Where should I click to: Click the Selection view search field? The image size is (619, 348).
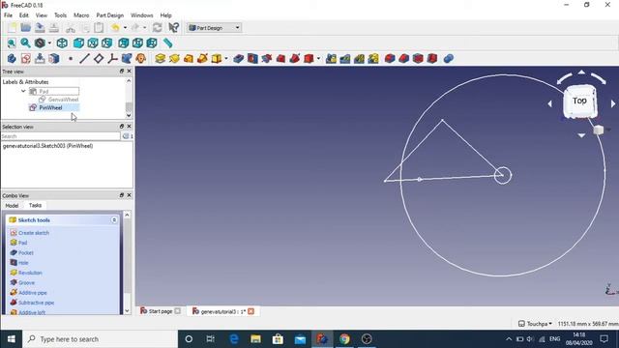click(x=60, y=136)
